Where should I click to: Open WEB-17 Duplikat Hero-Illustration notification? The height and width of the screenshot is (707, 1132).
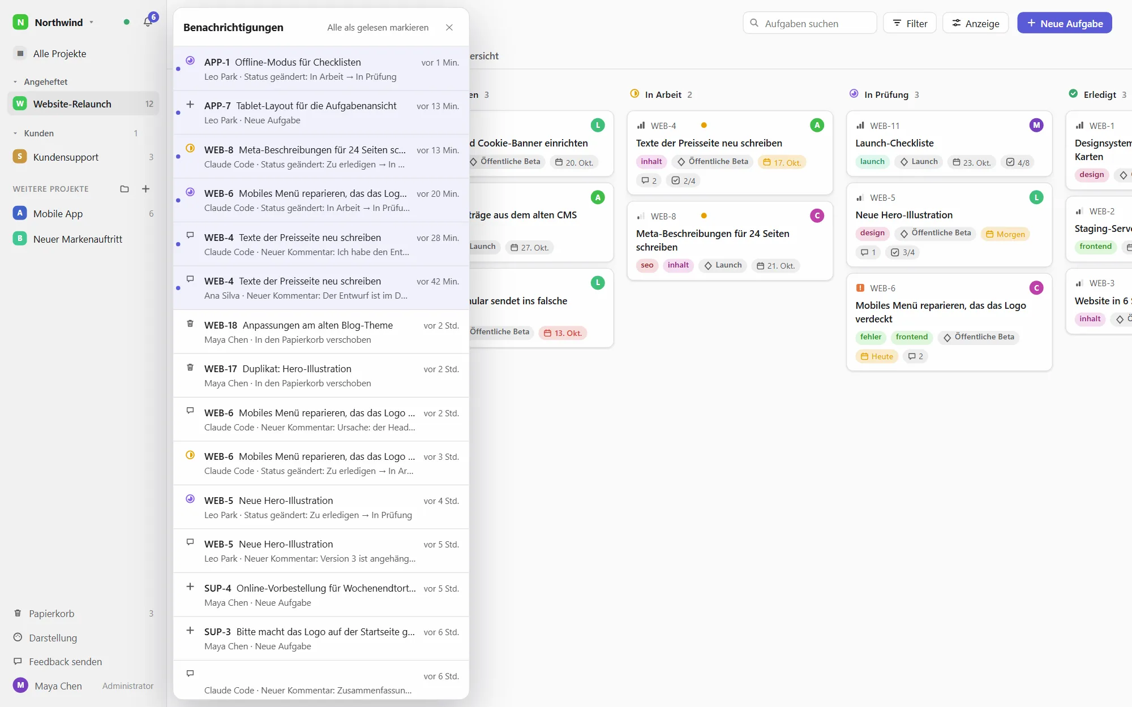[321, 376]
